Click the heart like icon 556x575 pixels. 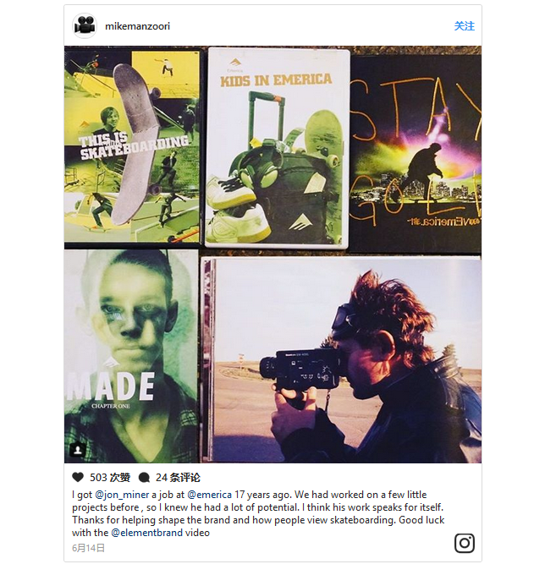78,477
